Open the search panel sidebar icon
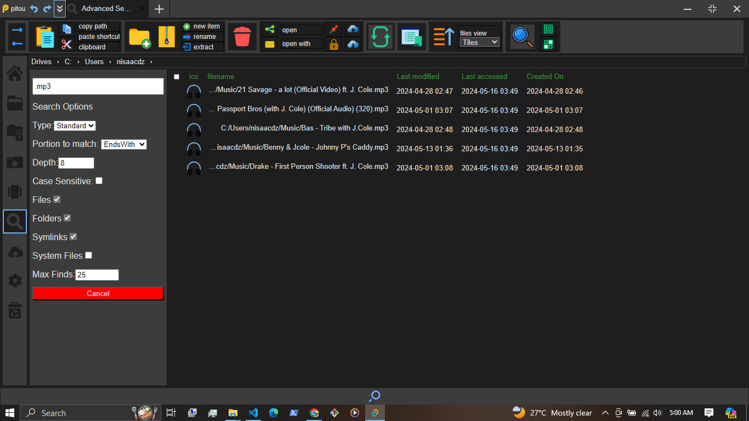Image resolution: width=749 pixels, height=421 pixels. click(x=15, y=221)
